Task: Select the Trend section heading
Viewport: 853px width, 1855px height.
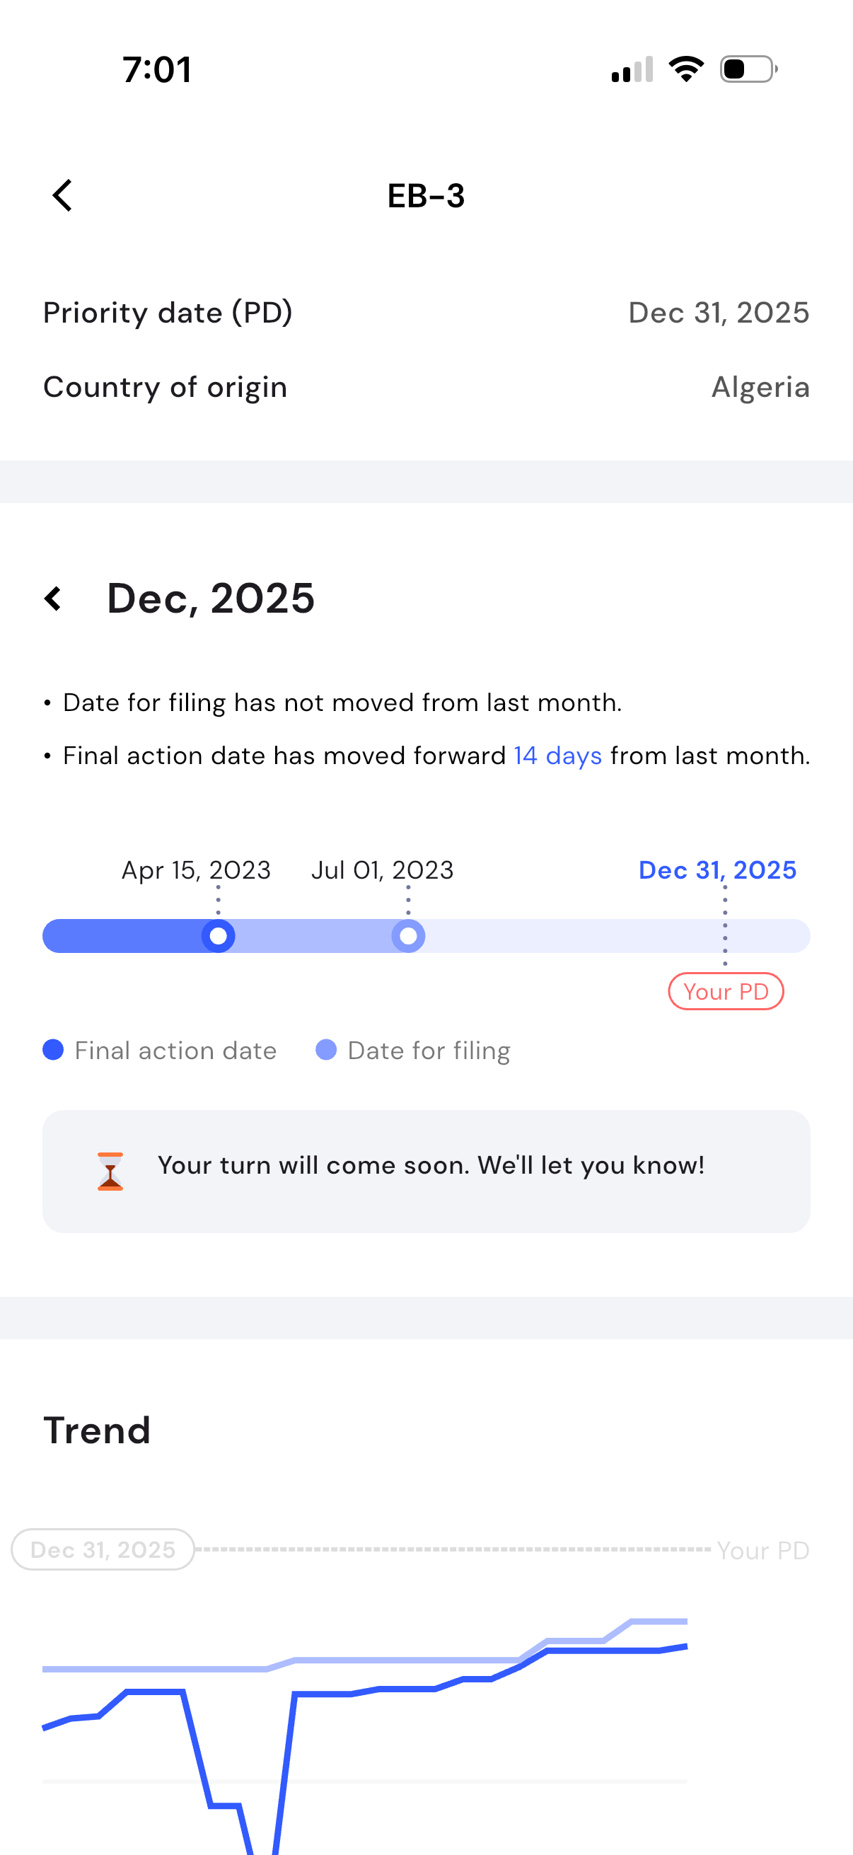Action: pyautogui.click(x=97, y=1429)
